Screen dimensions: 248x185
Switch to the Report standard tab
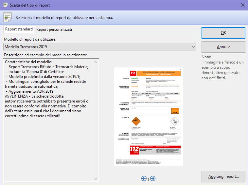pyautogui.click(x=19, y=29)
